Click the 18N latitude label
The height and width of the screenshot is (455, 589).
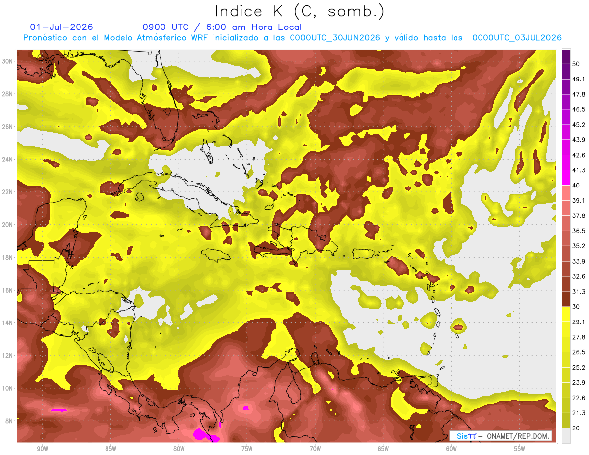(8, 257)
